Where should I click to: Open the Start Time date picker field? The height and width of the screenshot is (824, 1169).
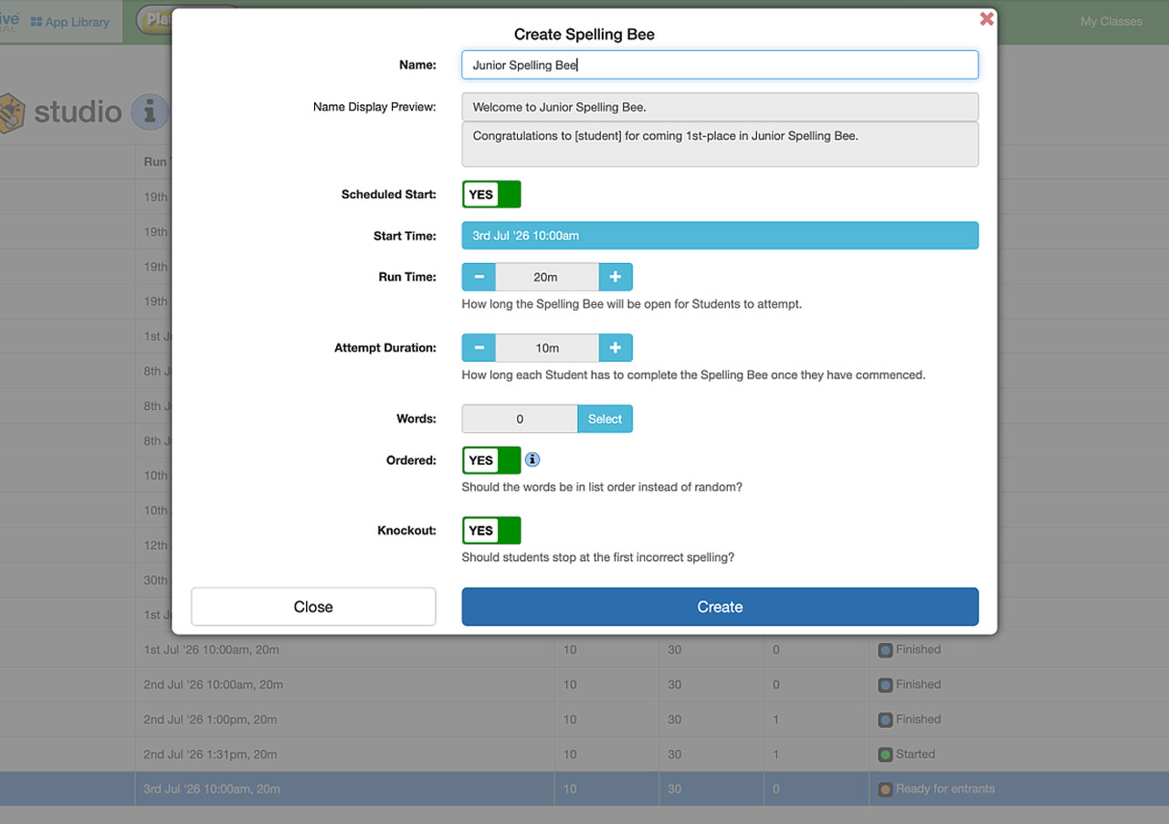click(x=720, y=236)
